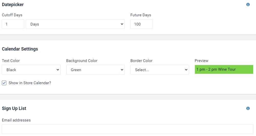The width and height of the screenshot is (256, 136).
Task: Click the Background Color field label
Action: 82,60
